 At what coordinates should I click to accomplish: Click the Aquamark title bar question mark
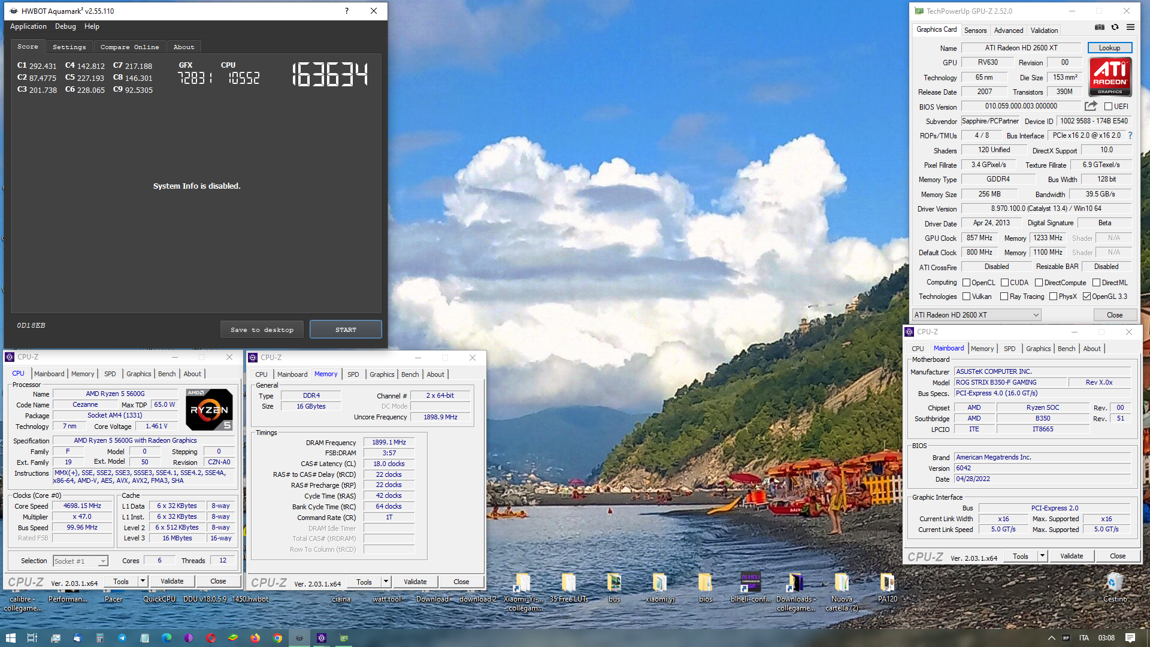point(346,11)
